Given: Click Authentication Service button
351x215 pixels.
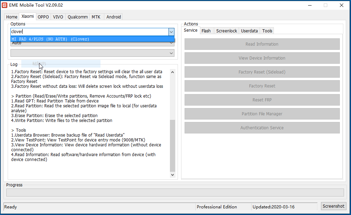Looking at the screenshot, I should [x=262, y=128].
